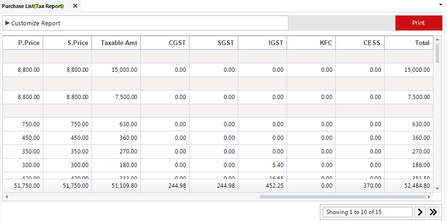Click the horizontal scrollbar thumb
Image resolution: width=447 pixels, height=221 pixels.
tap(342, 197)
